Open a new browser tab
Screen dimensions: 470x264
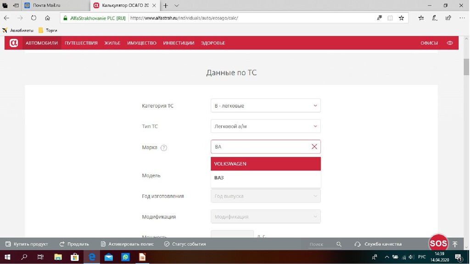pyautogui.click(x=165, y=5)
